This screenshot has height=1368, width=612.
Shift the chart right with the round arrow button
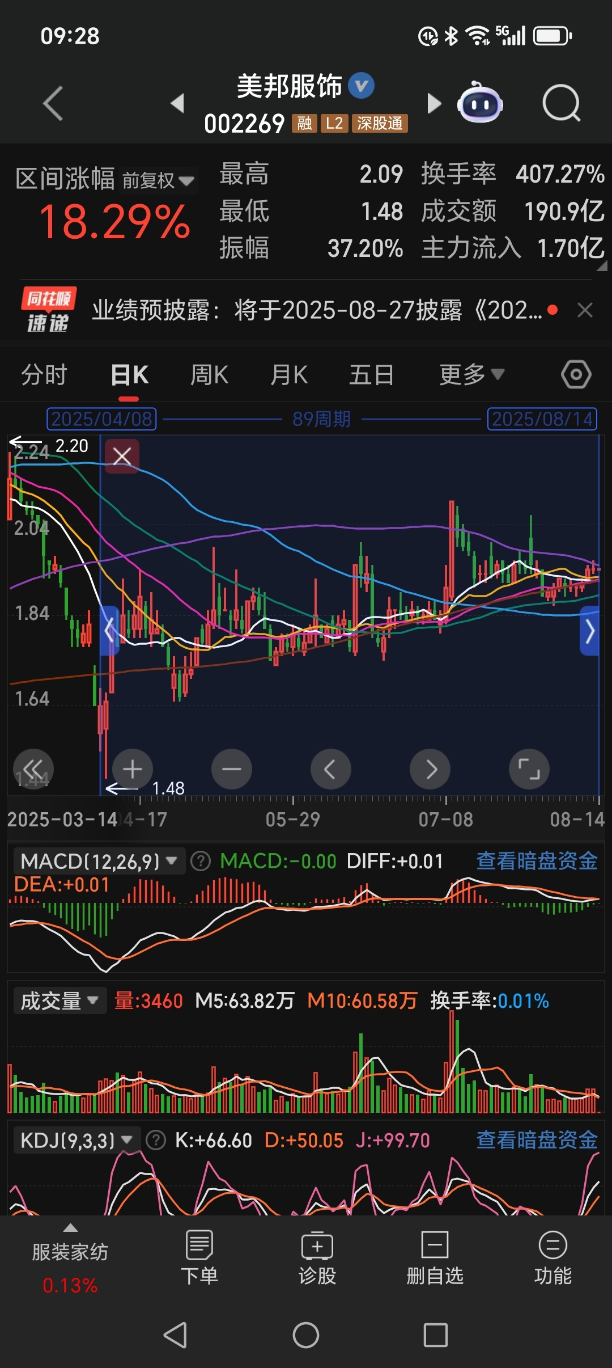click(x=430, y=769)
